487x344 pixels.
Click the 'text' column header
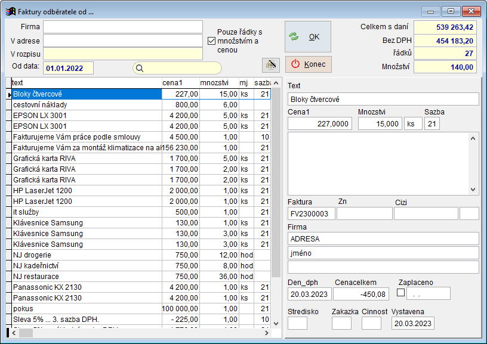[87, 83]
